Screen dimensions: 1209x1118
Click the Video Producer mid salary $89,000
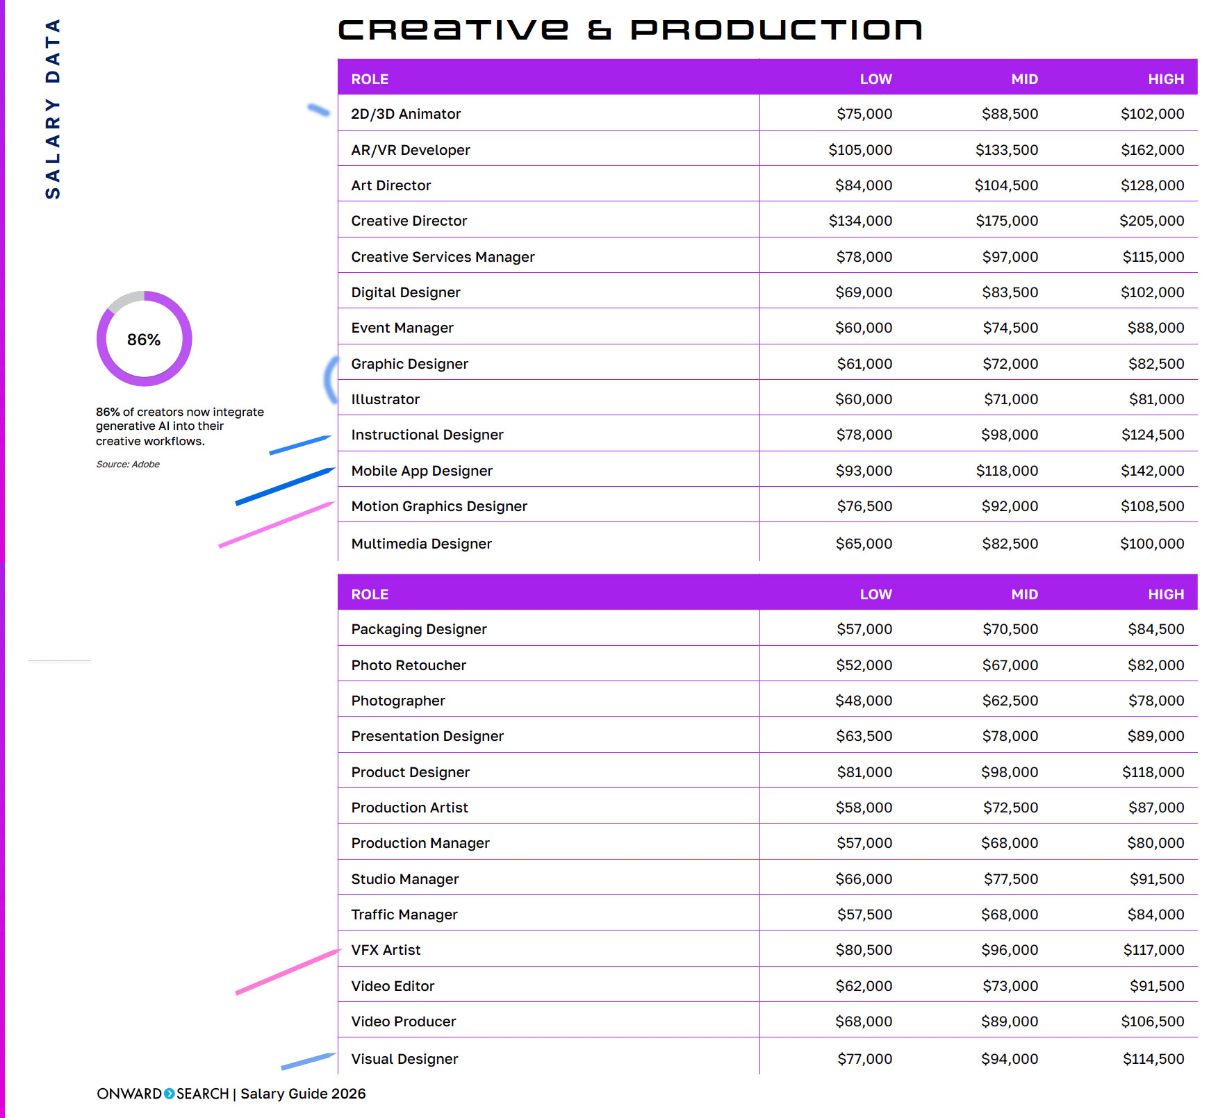pos(1009,1021)
